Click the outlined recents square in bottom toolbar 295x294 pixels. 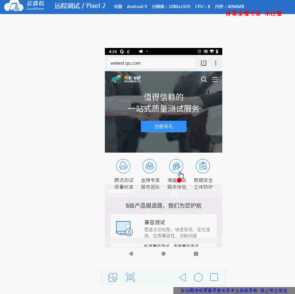pos(214,277)
